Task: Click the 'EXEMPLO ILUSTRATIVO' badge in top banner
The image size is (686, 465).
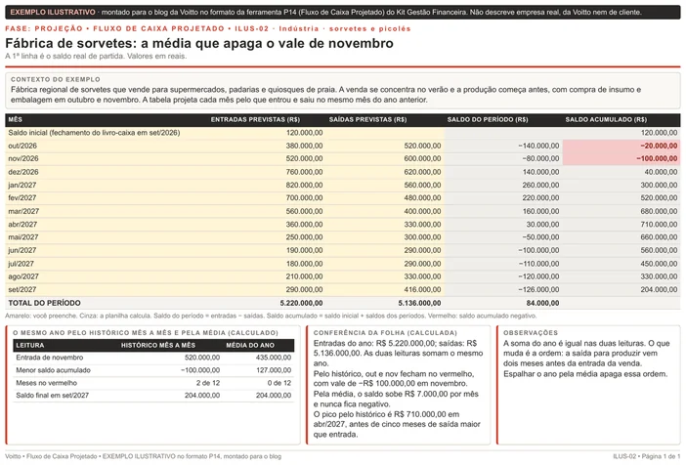Action: click(53, 13)
